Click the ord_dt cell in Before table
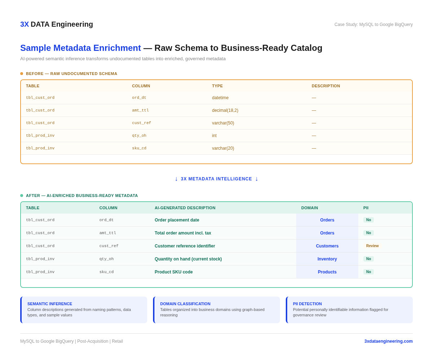433x364 pixels. 139,98
